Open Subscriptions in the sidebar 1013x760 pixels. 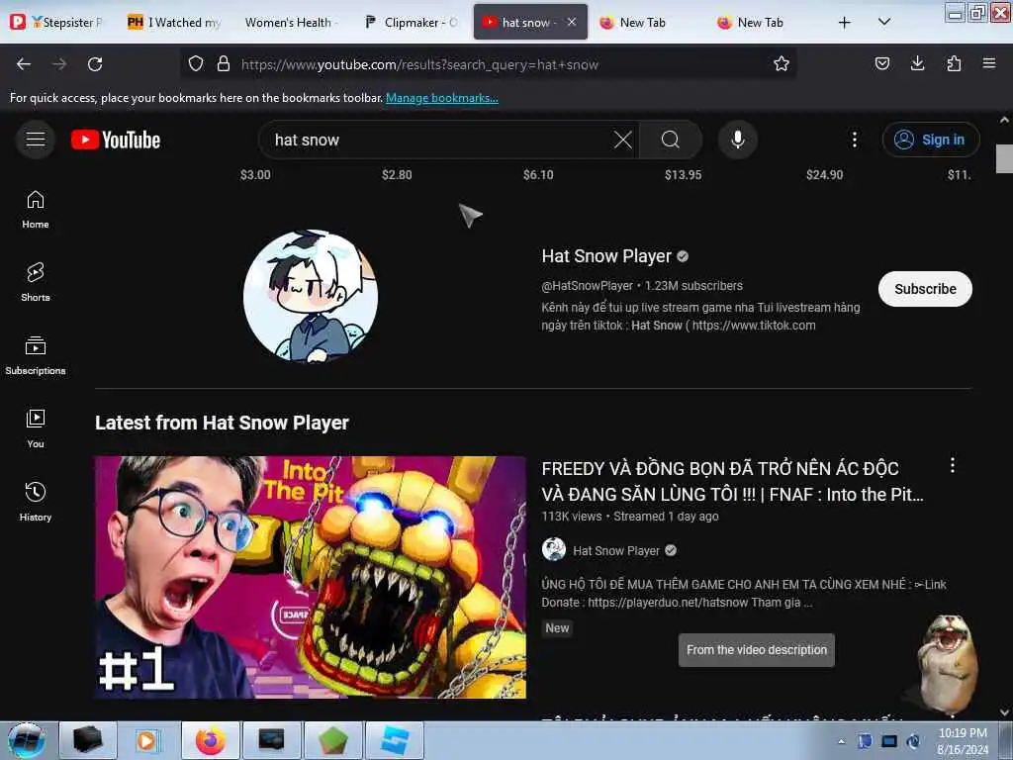click(x=36, y=356)
